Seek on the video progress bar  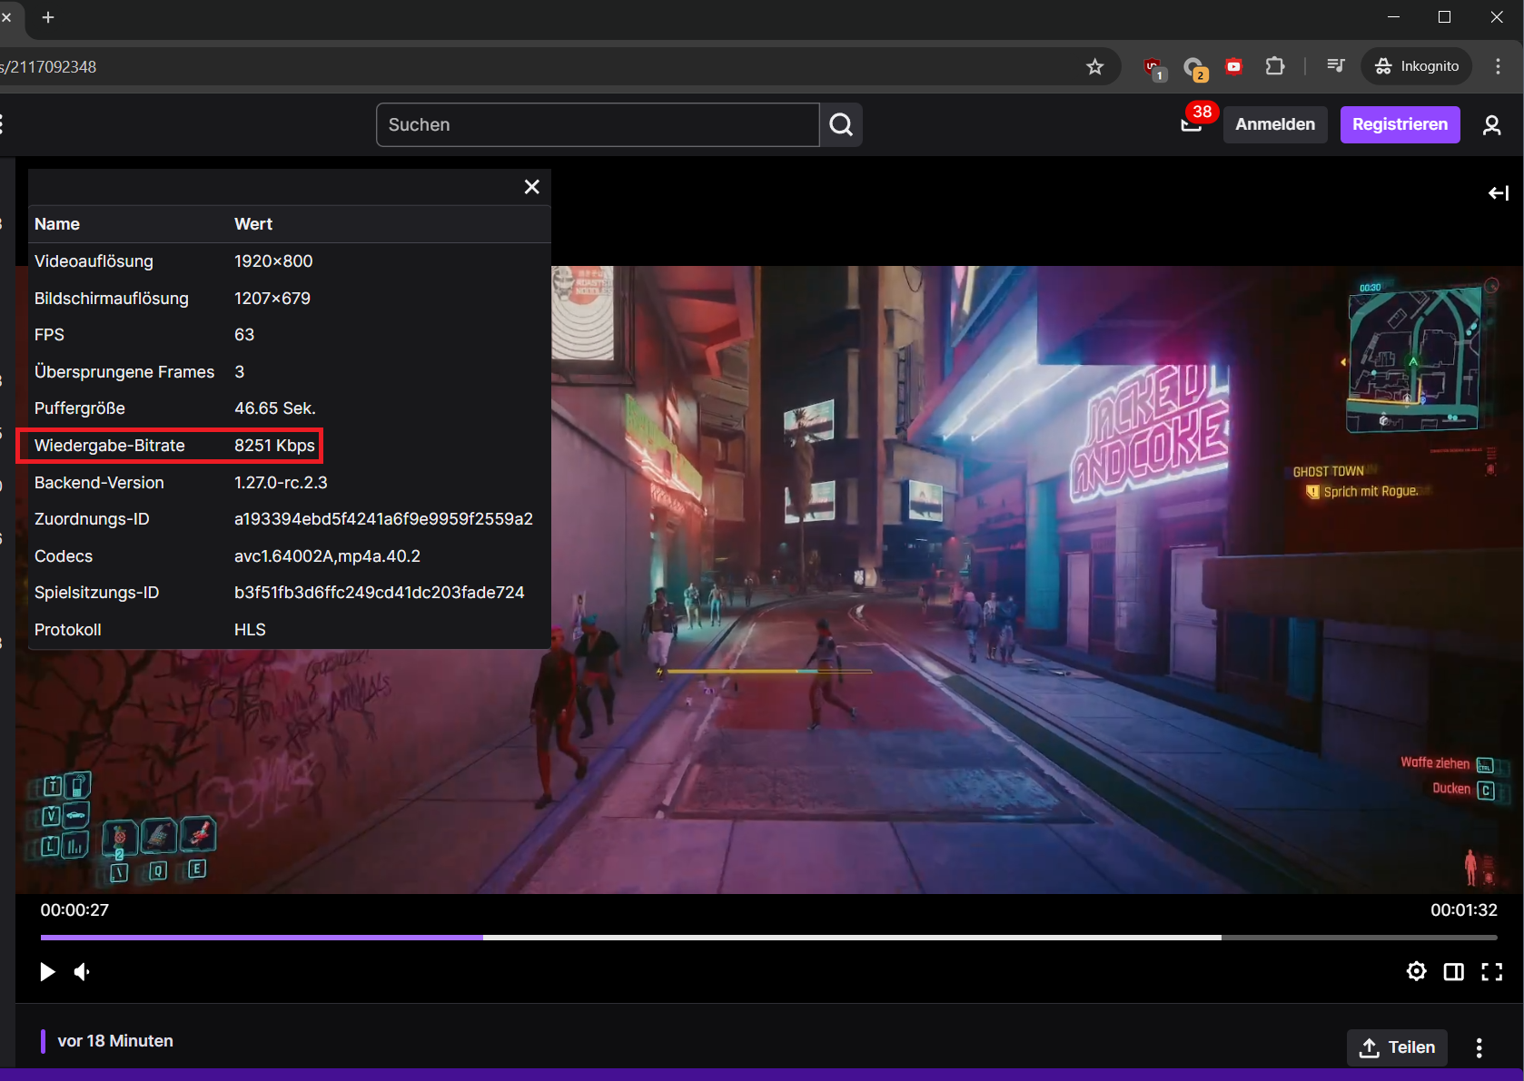(x=768, y=938)
